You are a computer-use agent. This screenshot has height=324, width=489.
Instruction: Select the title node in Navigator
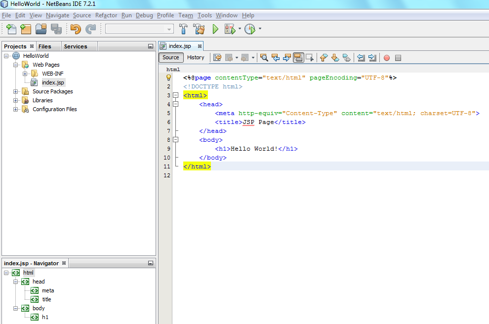(47, 299)
